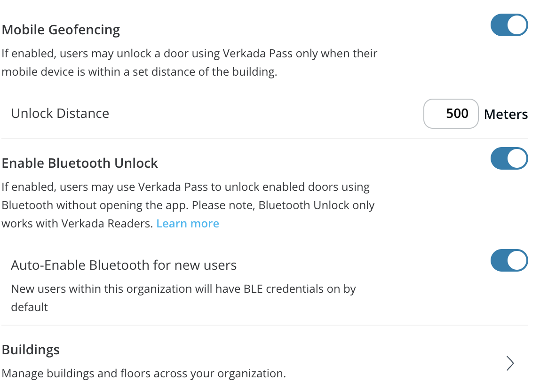Viewport: 540px width, 390px height.
Task: Disable the Mobile Geofencing toggle
Action: (509, 25)
